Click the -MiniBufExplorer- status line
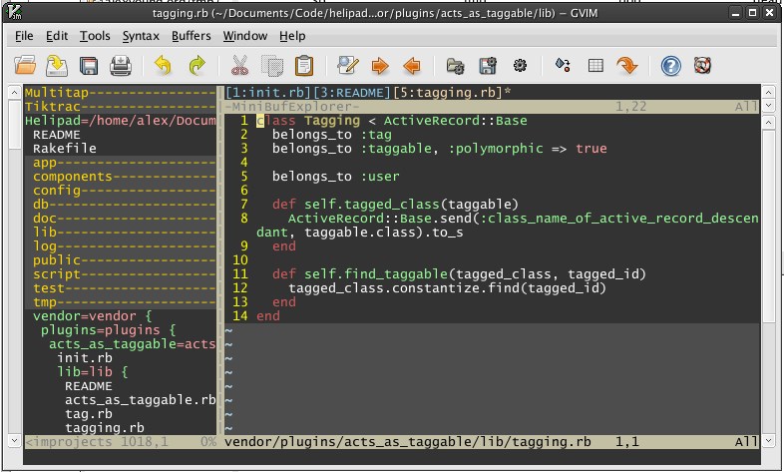Viewport: 784px width, 472px height. point(491,107)
